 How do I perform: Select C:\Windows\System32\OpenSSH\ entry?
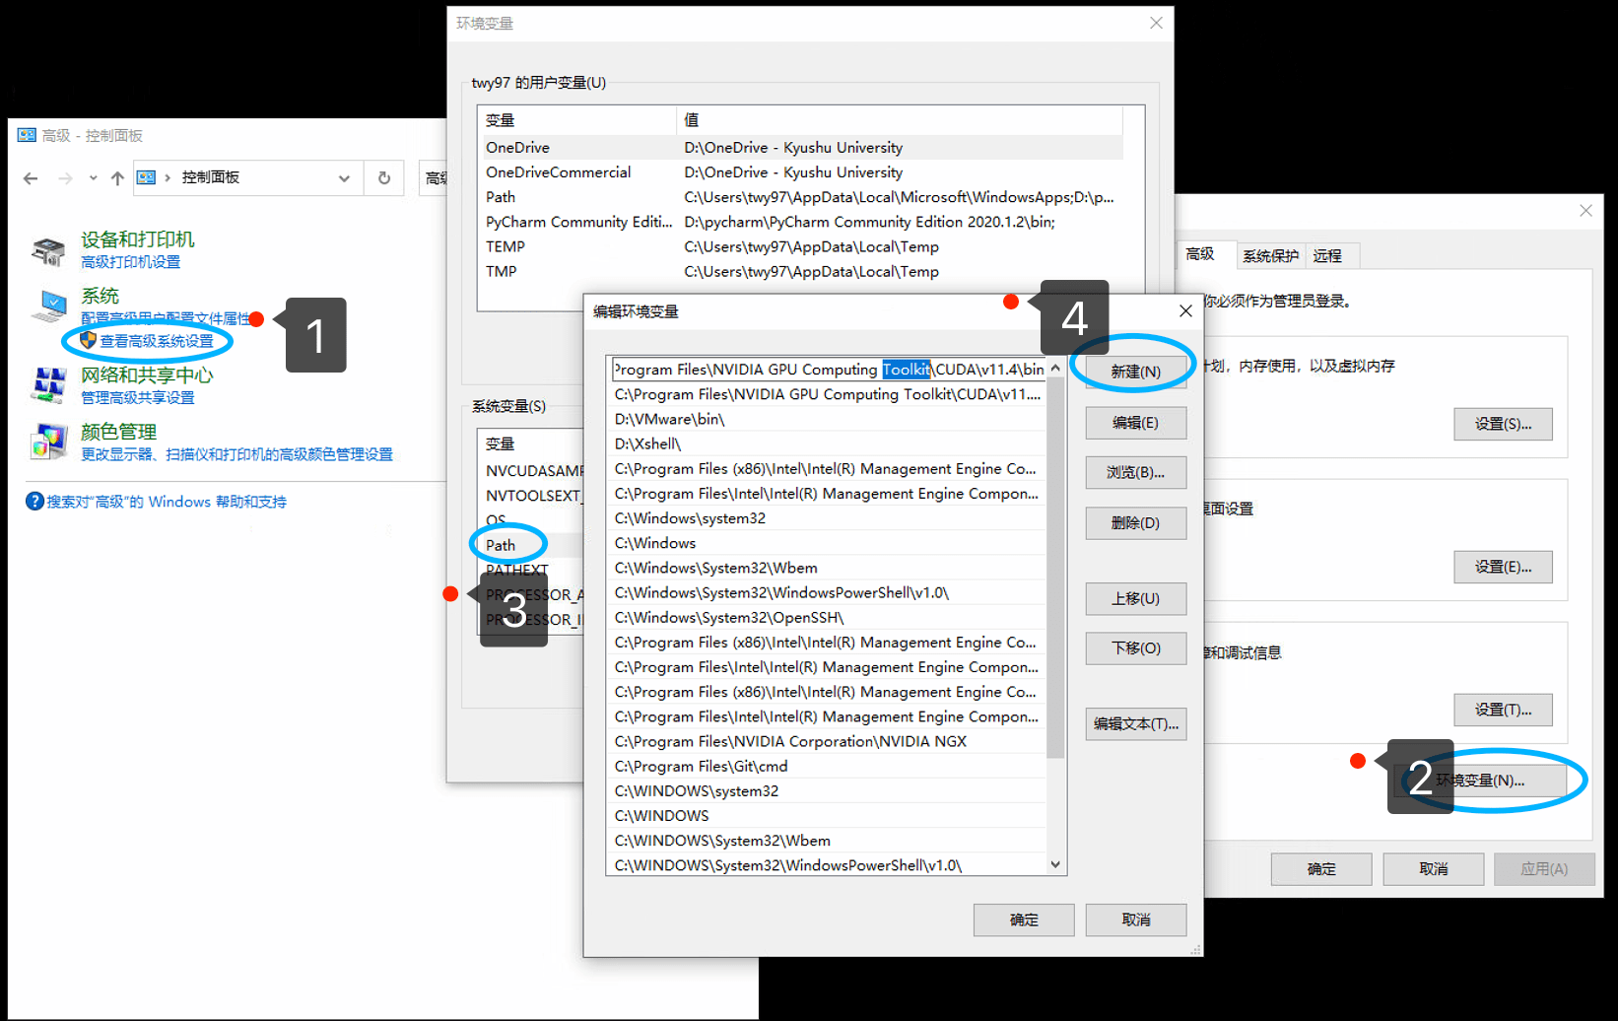tap(827, 617)
